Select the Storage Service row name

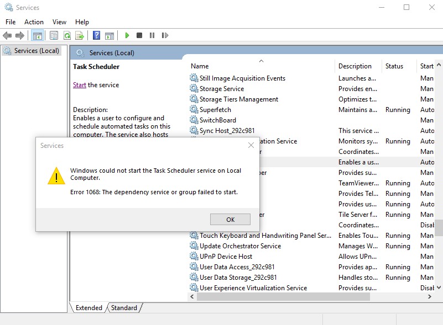click(x=222, y=89)
